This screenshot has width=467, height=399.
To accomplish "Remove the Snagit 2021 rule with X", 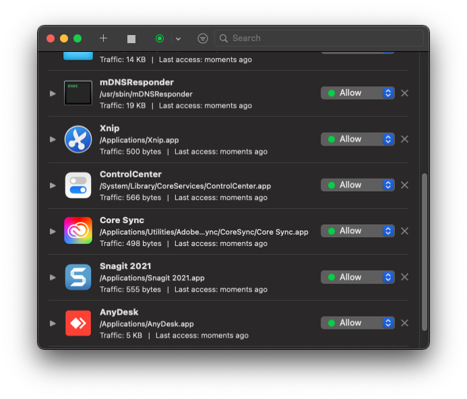I will point(404,277).
